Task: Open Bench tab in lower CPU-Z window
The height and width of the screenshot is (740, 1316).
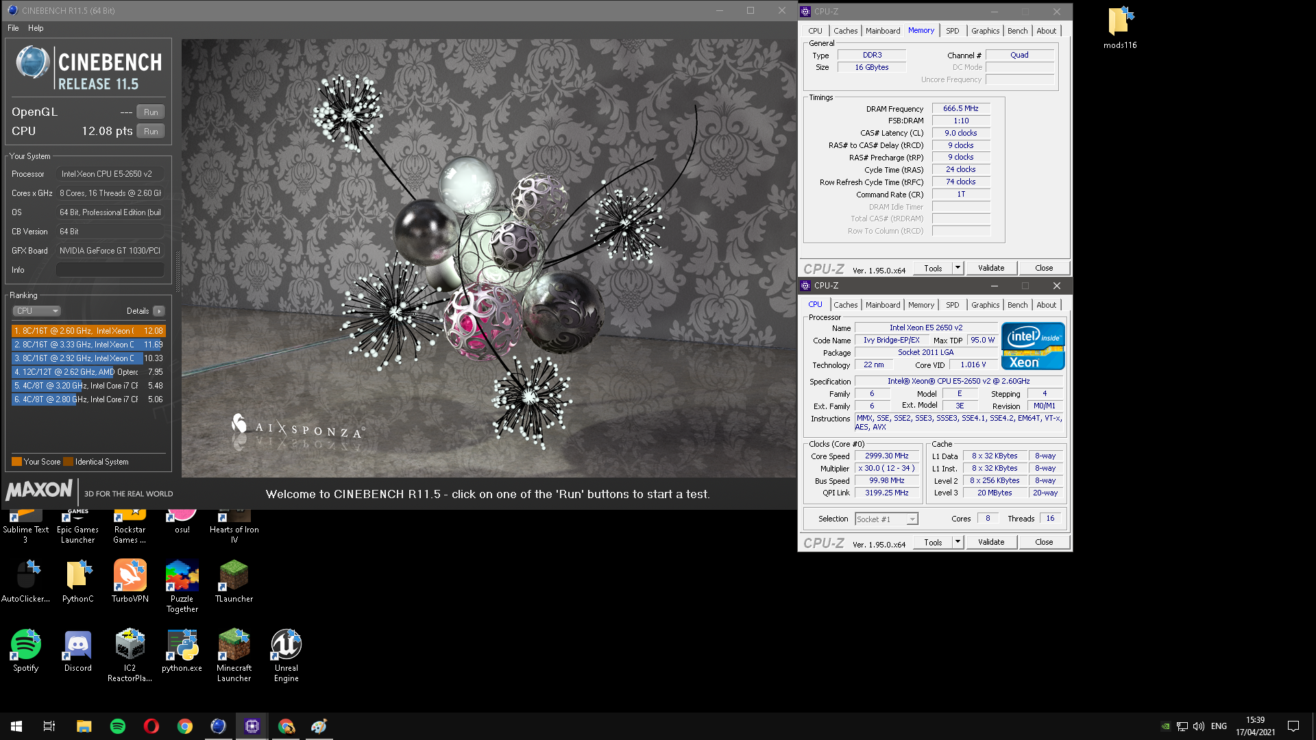Action: 1017,305
